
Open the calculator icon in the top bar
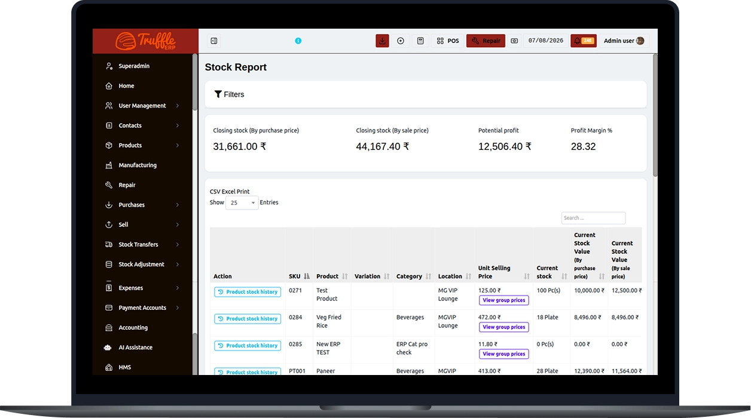point(420,41)
